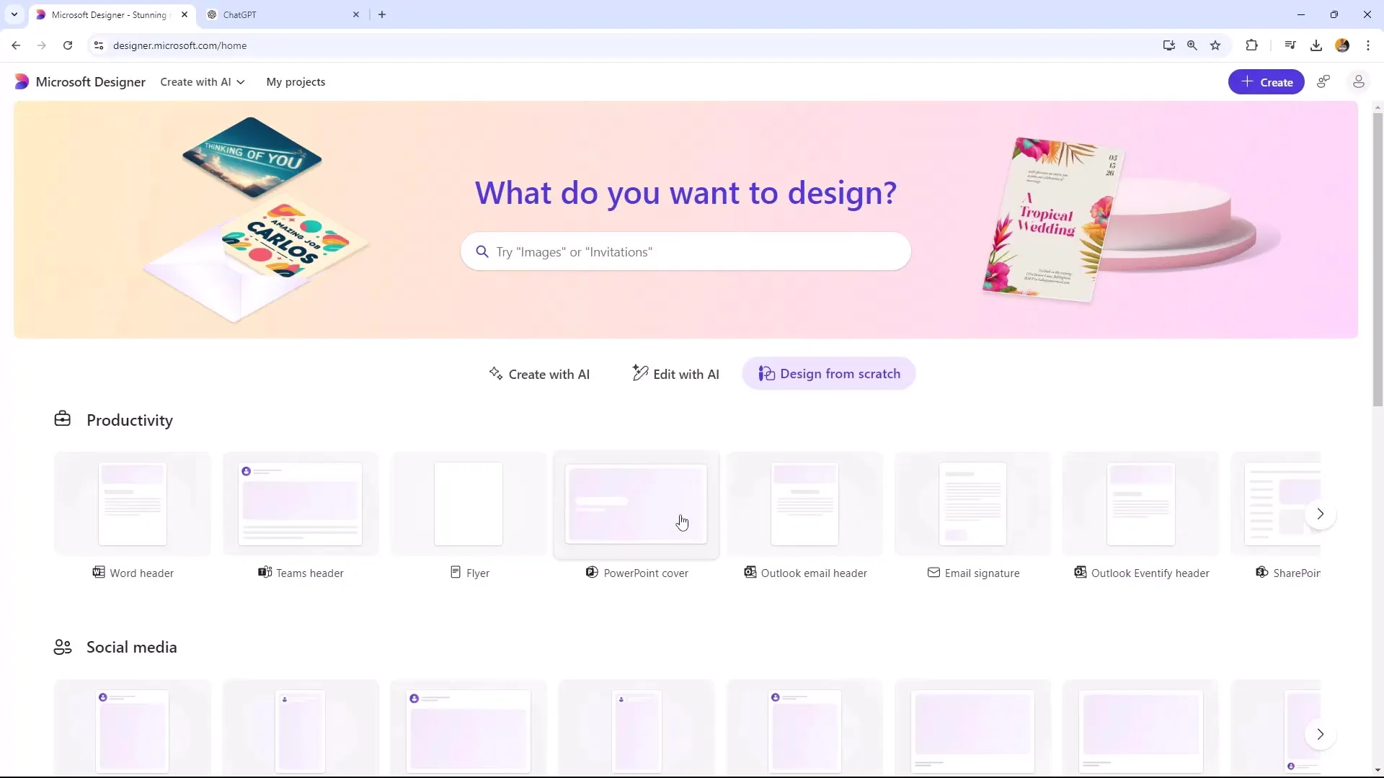Viewport: 1384px width, 778px height.
Task: Click the Word header label text
Action: coord(141,573)
